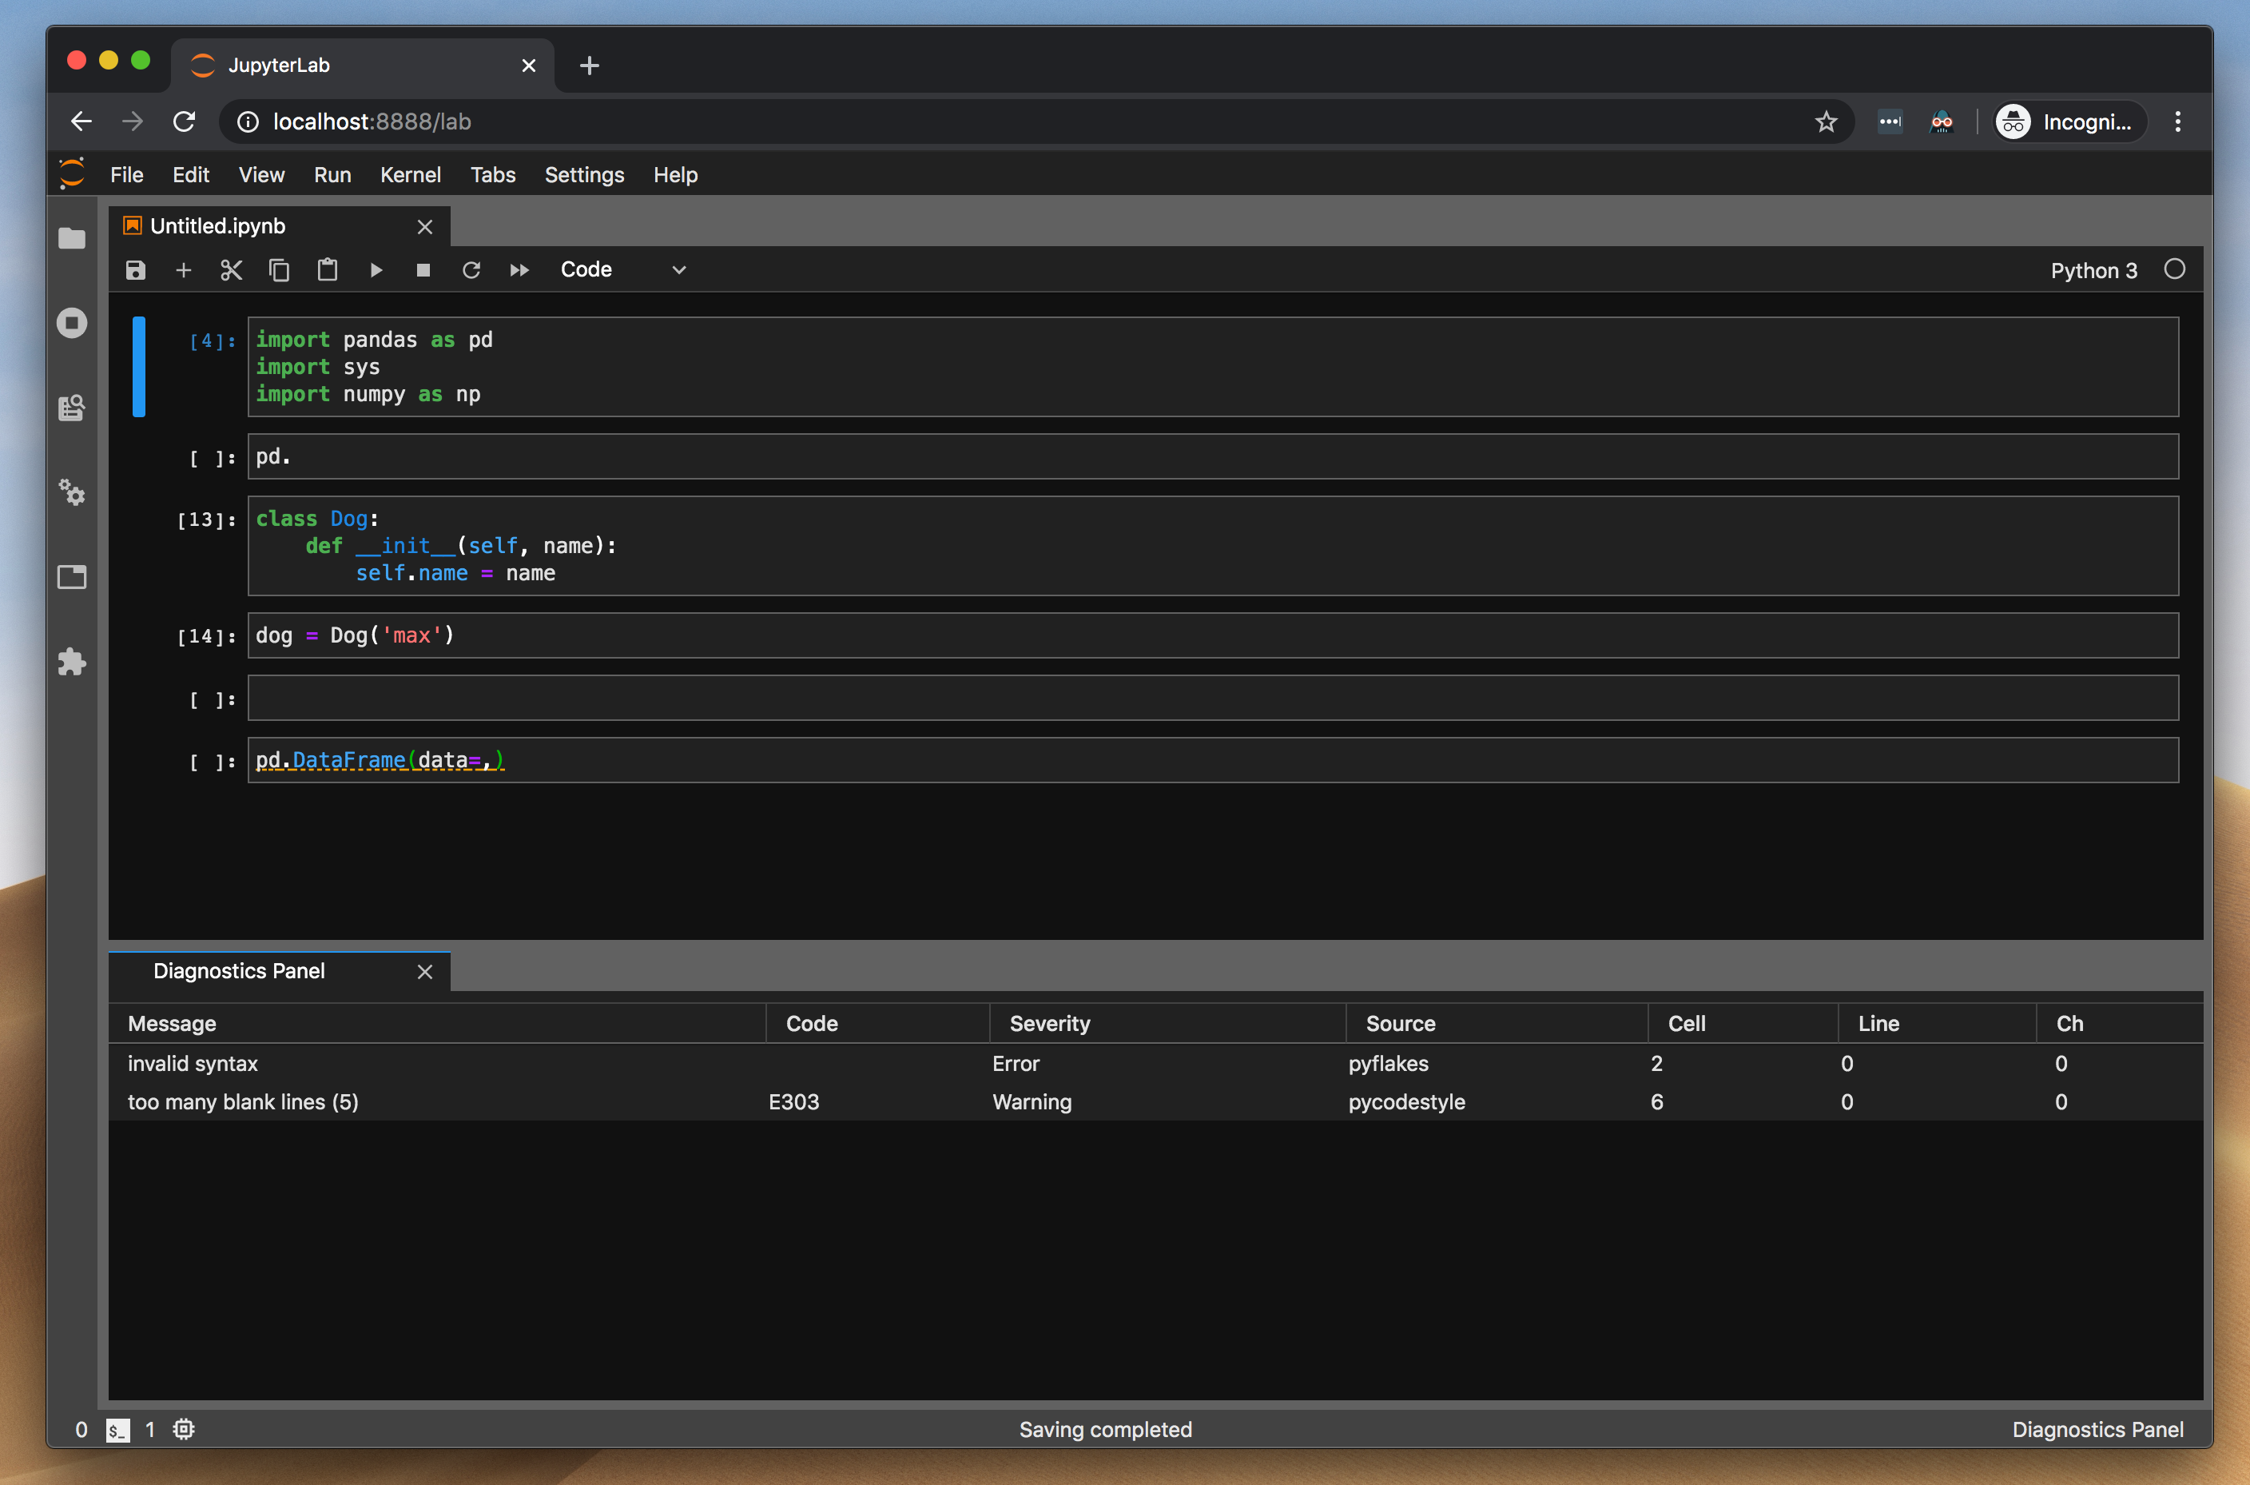The image size is (2250, 1485).
Task: Open the Running Terminals and Kernels sidebar
Action: tap(72, 323)
